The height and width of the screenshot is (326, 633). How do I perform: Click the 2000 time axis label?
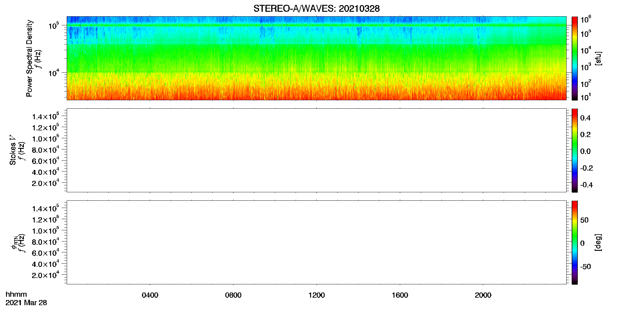point(483,295)
